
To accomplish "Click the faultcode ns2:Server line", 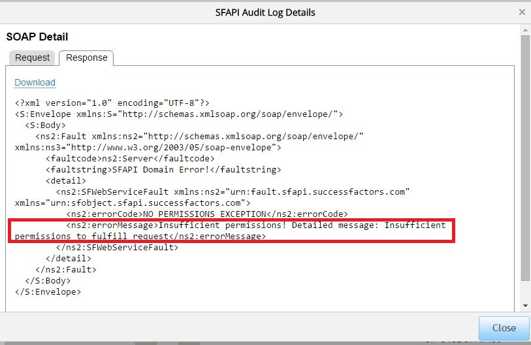I will 130,158.
